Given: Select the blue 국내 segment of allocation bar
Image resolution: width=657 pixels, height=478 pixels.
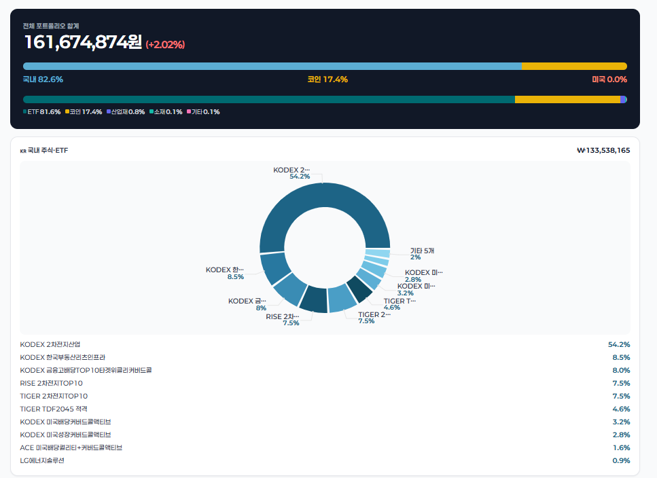Looking at the screenshot, I should [272, 66].
